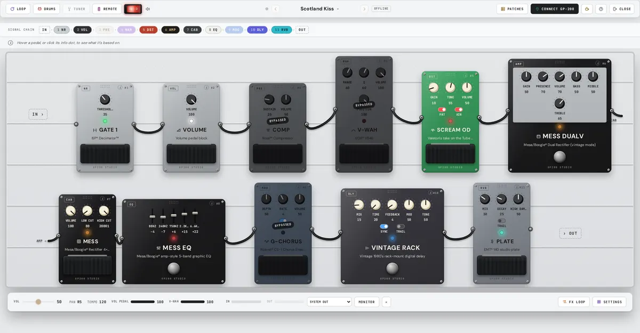Click the VOL PEDAL level bar

click(143, 302)
